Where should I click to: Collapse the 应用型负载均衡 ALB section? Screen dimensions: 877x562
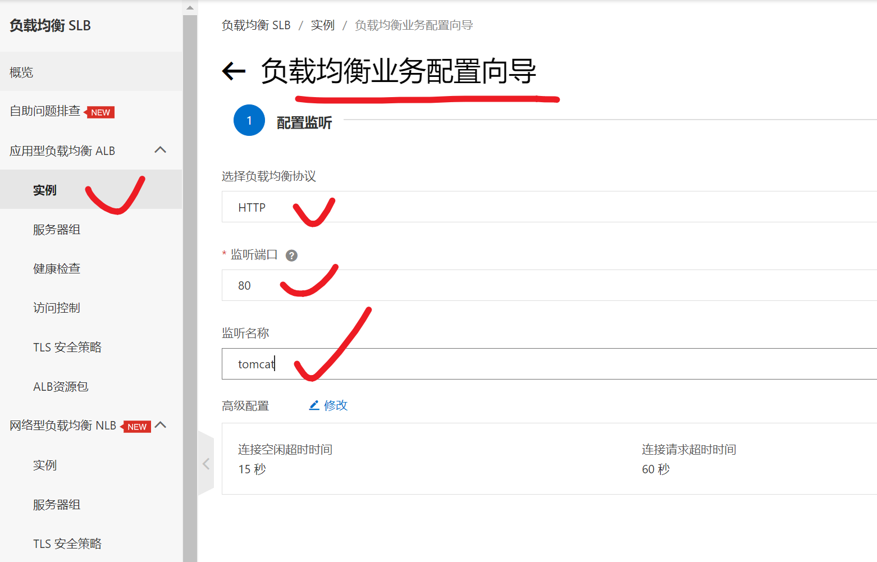pos(161,150)
